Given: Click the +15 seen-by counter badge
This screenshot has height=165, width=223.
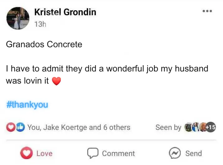Looking at the screenshot, I should [211, 127].
